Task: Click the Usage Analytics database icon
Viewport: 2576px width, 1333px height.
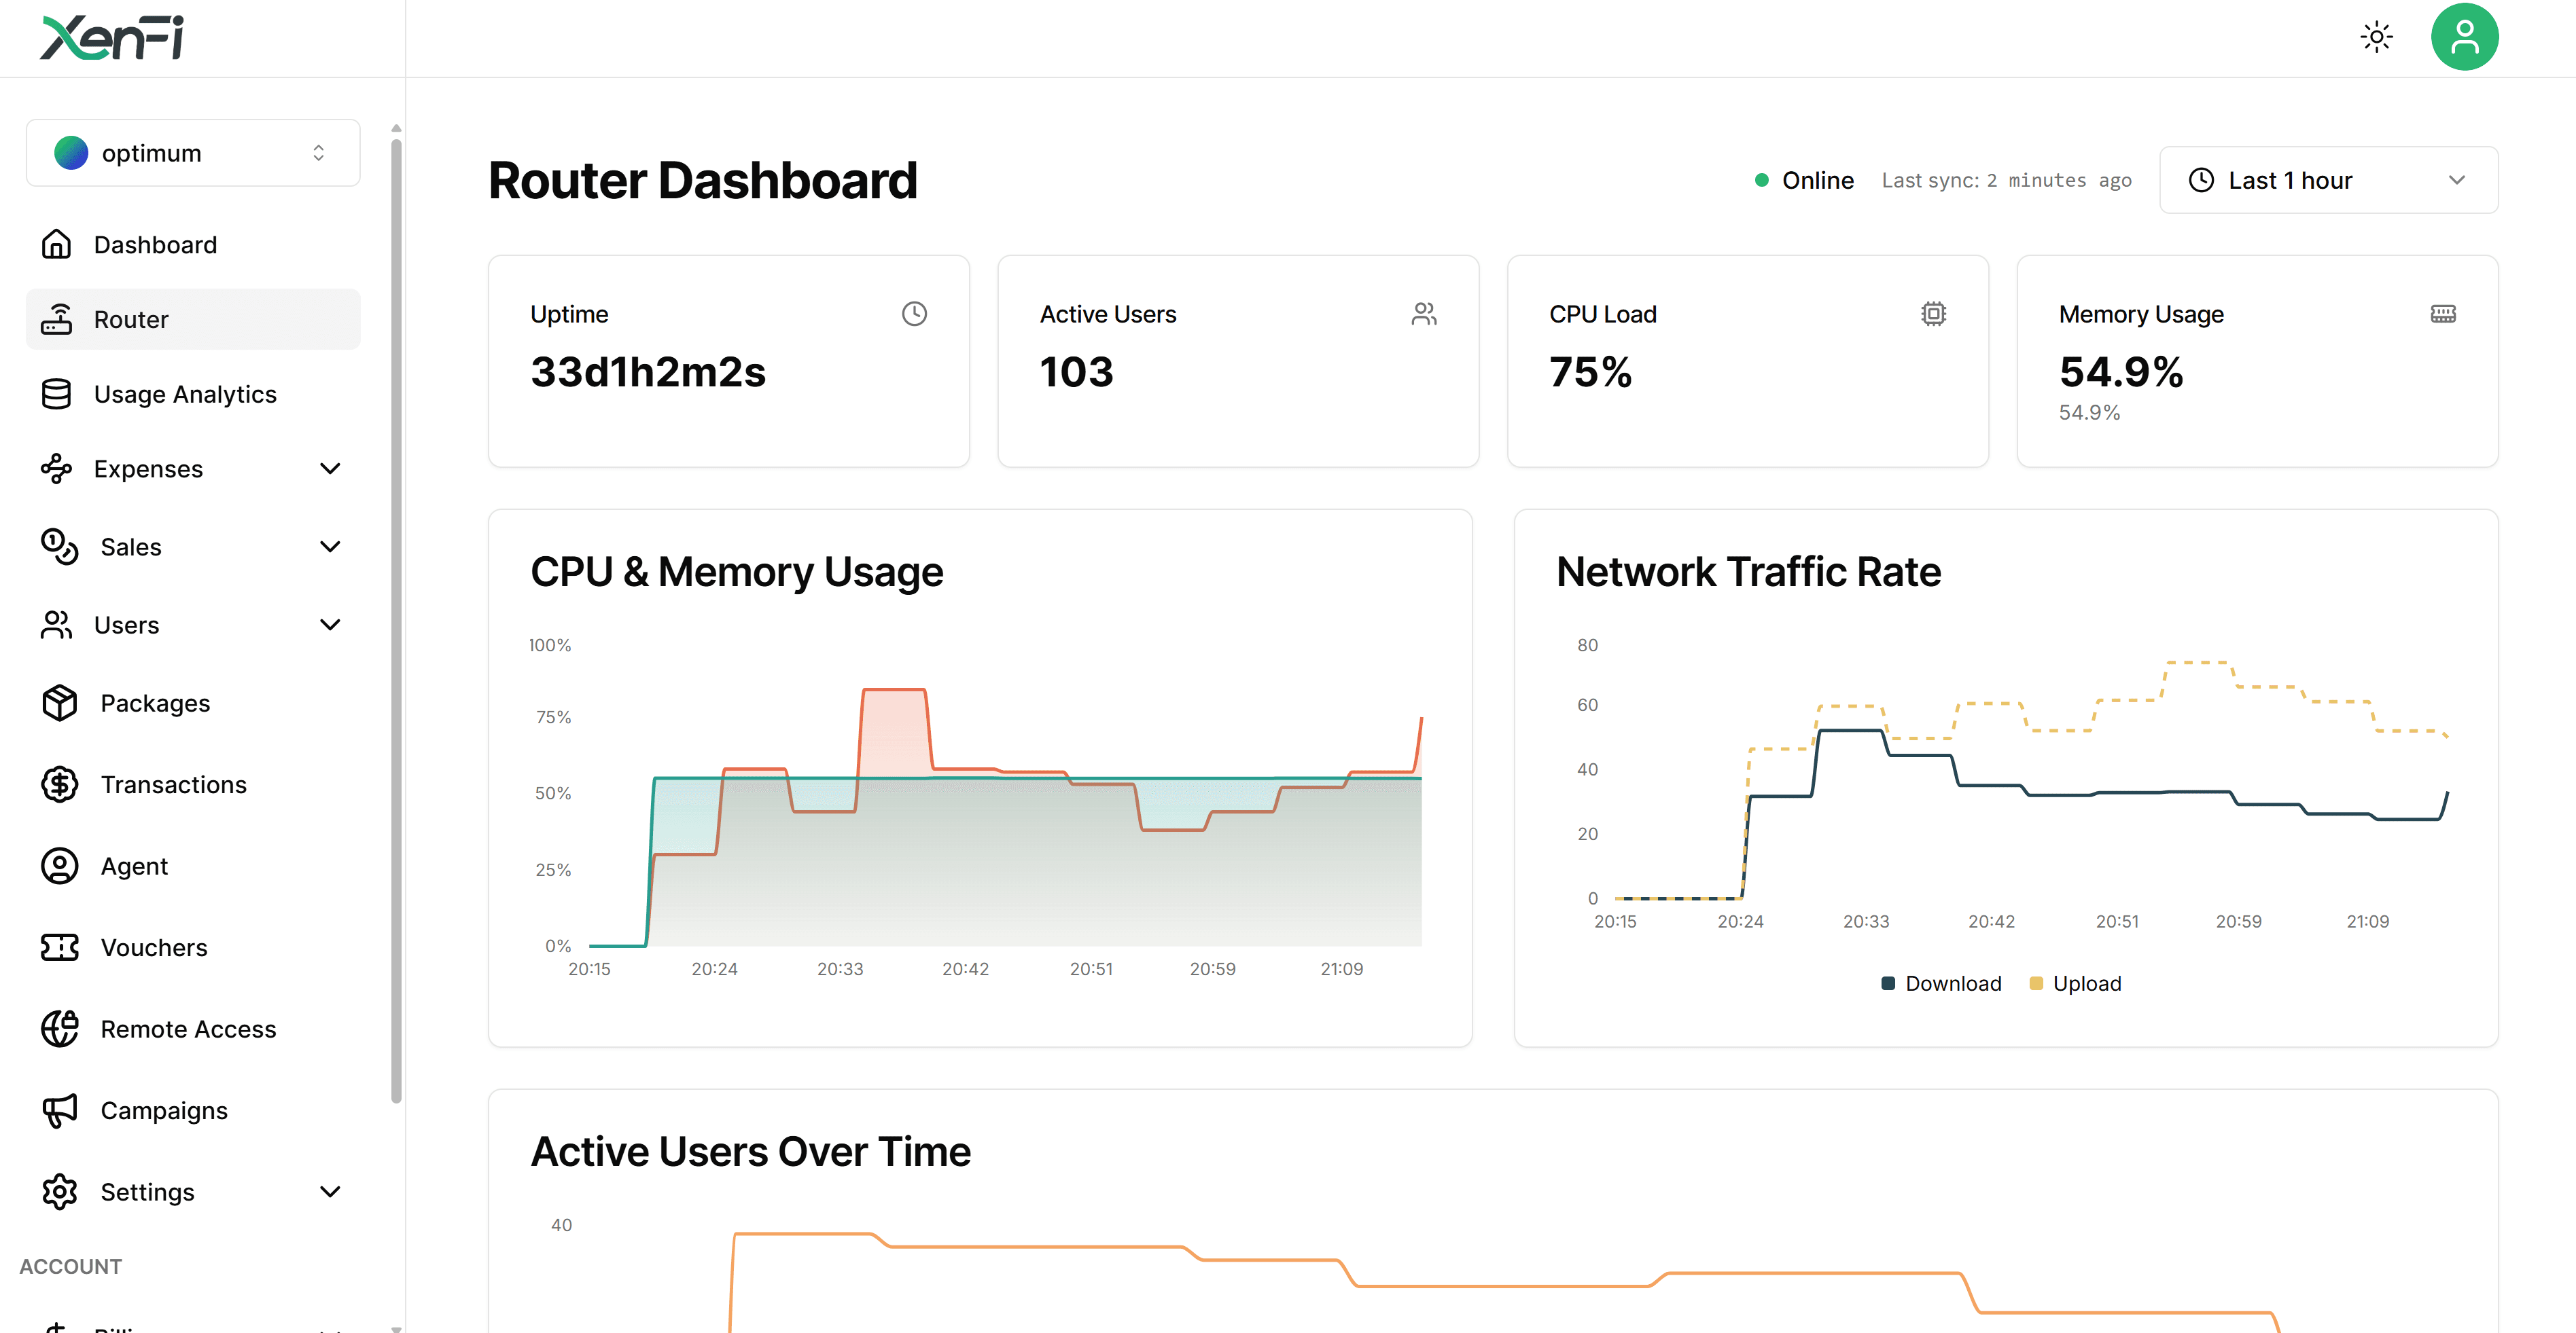Action: coord(56,395)
